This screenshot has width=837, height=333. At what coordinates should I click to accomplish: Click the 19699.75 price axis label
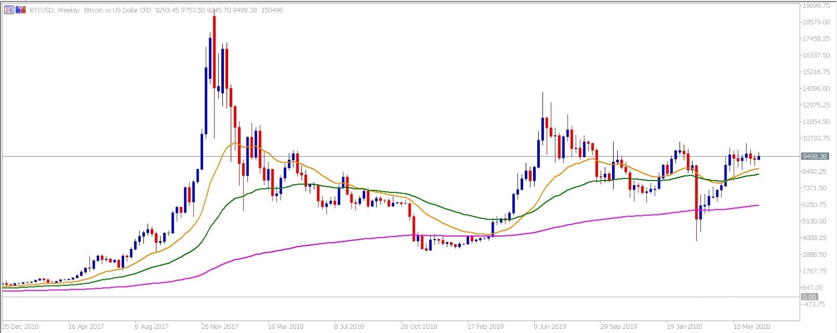(816, 6)
